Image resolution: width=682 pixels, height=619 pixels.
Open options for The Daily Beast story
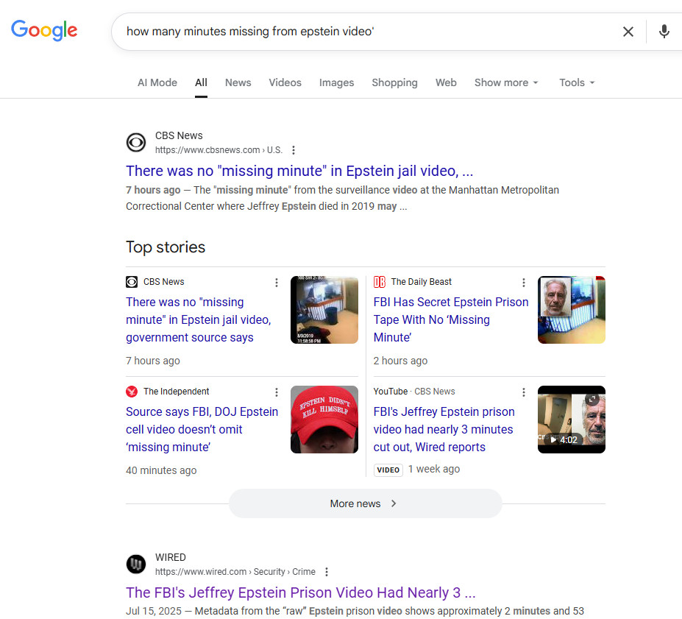pos(524,283)
